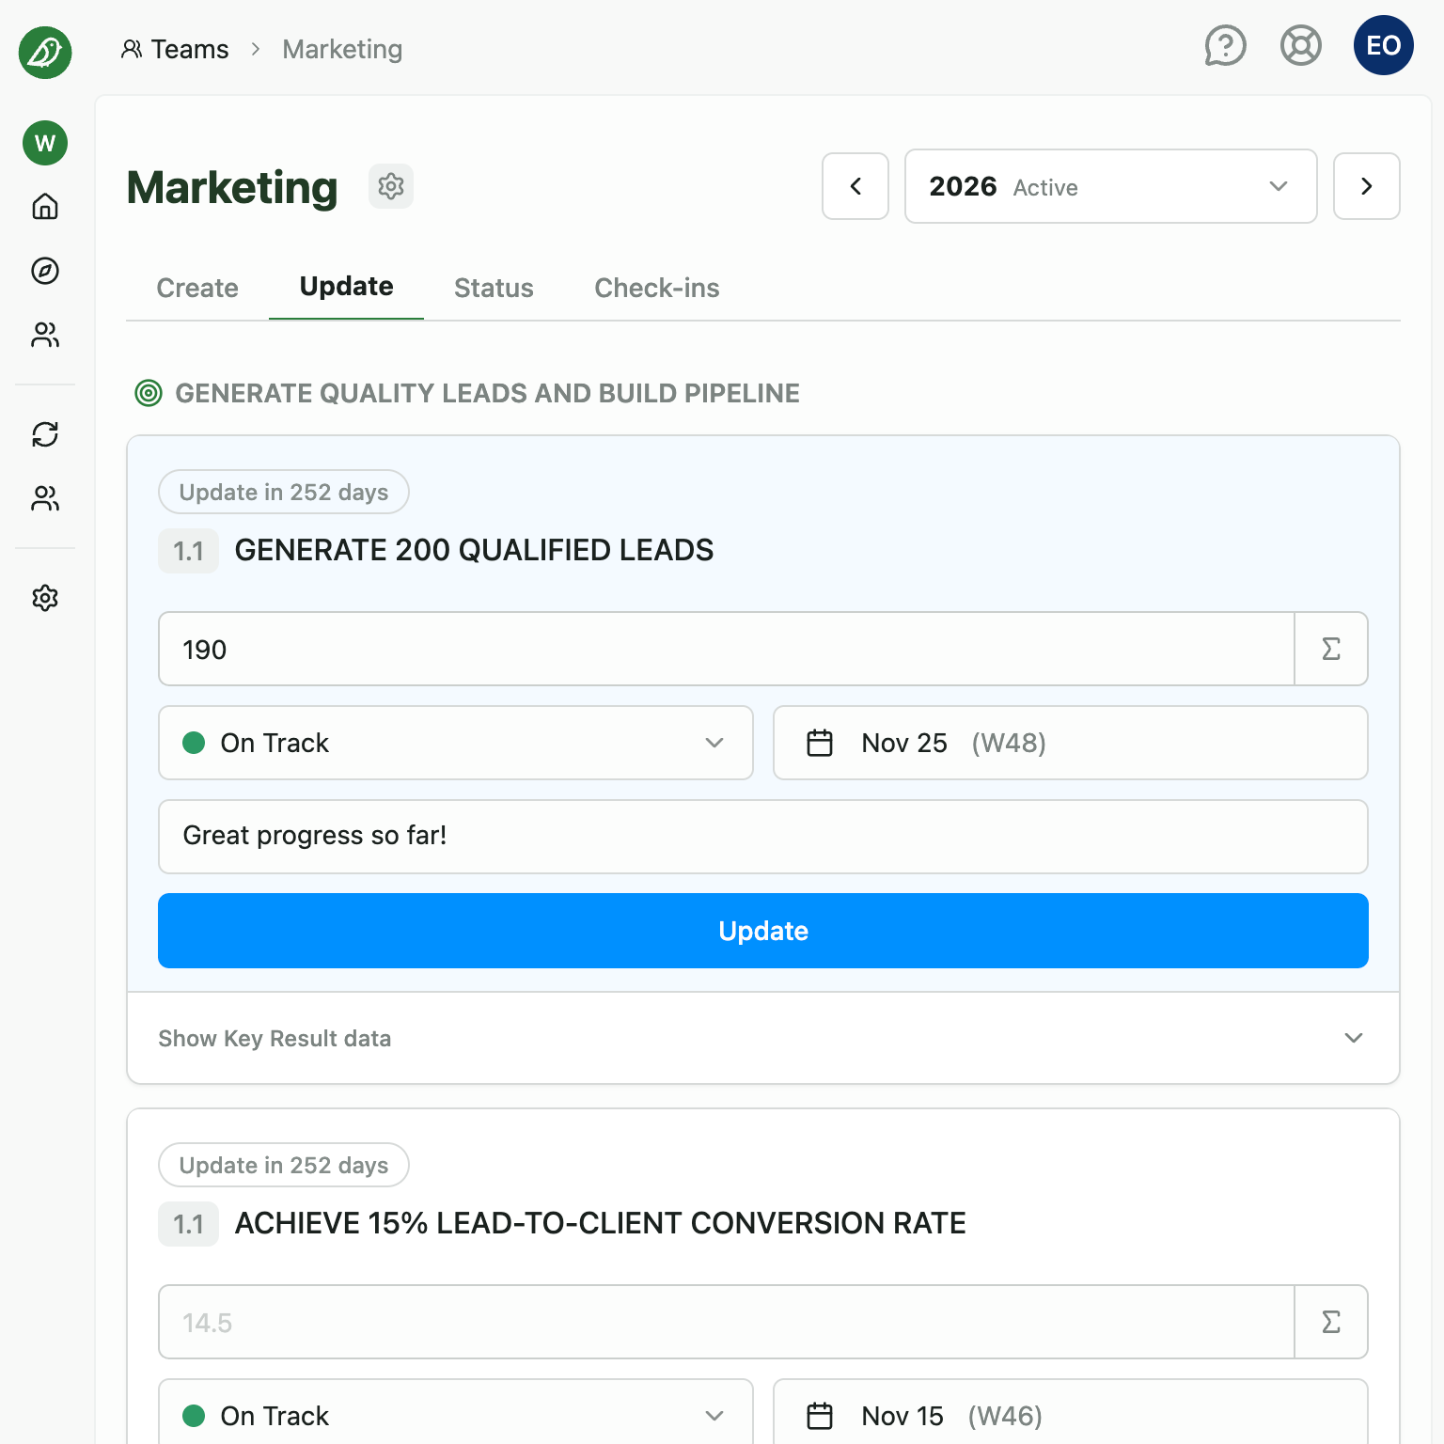Image resolution: width=1444 pixels, height=1444 pixels.
Task: Click the help question mark icon
Action: pos(1225,46)
